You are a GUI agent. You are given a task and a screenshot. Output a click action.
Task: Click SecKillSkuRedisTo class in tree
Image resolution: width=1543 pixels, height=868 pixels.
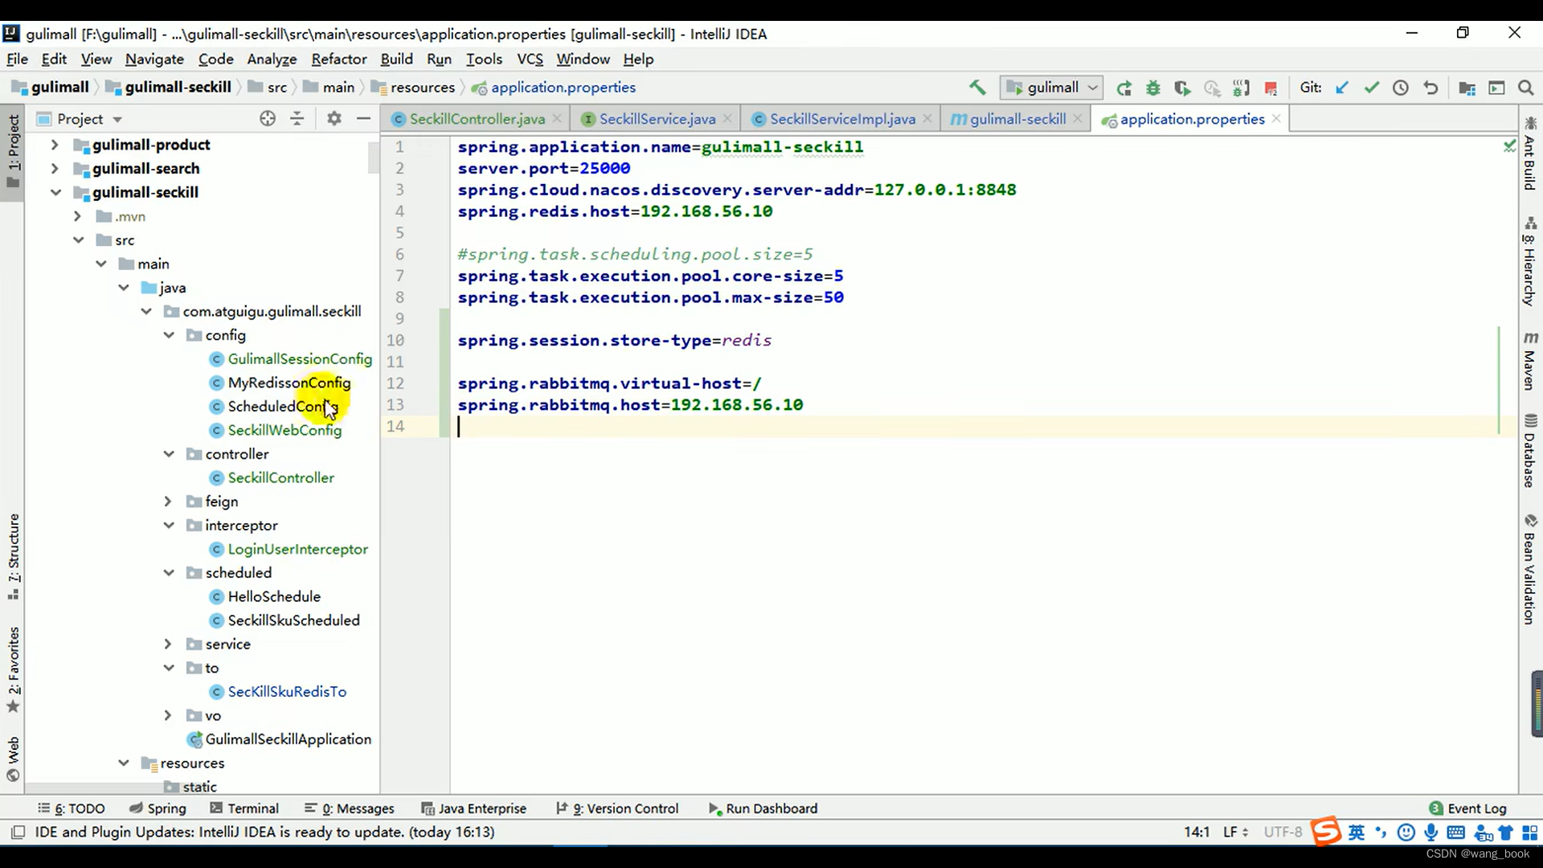tap(287, 691)
